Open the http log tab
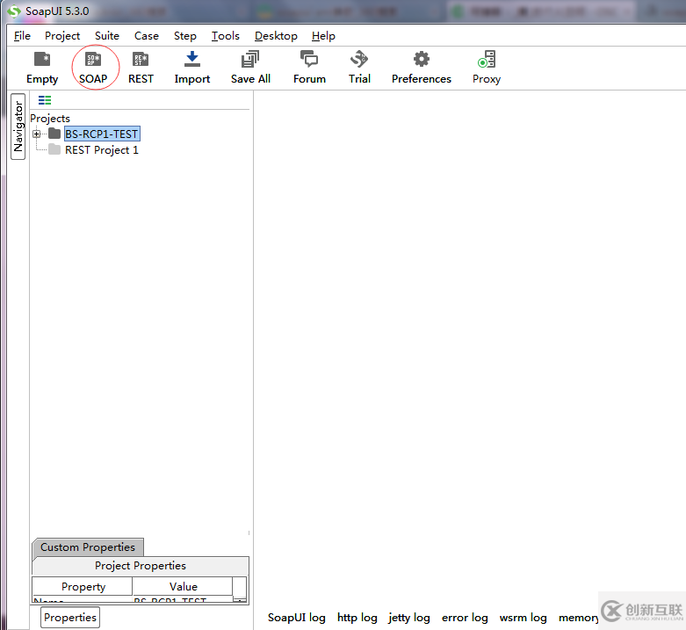This screenshot has width=686, height=630. [x=357, y=618]
